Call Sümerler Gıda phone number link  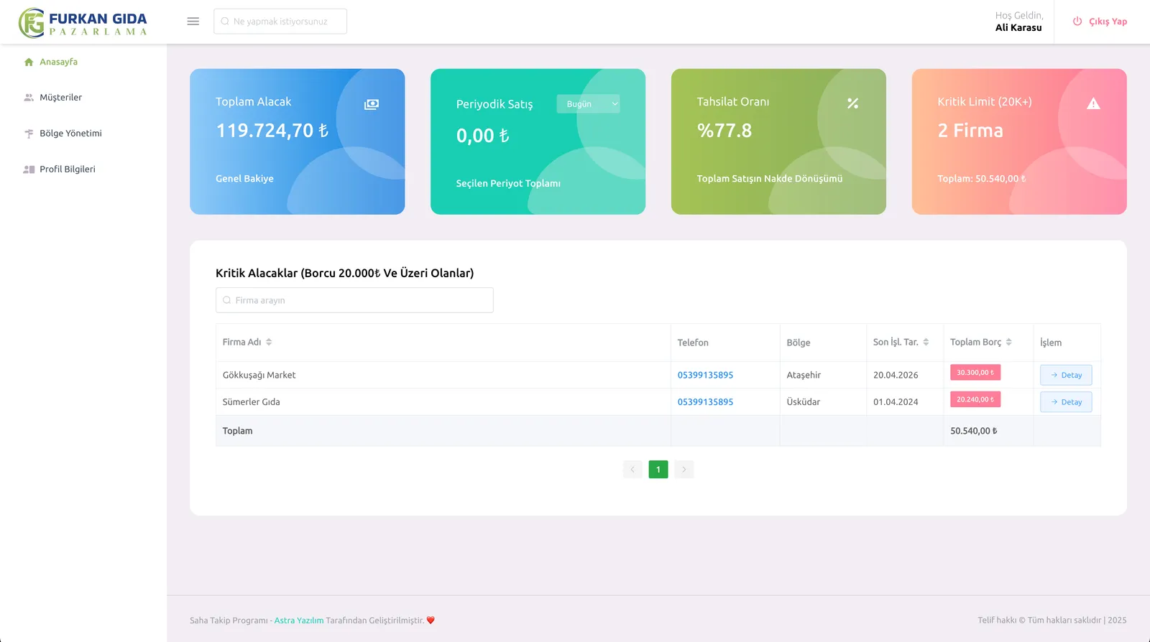[705, 402]
